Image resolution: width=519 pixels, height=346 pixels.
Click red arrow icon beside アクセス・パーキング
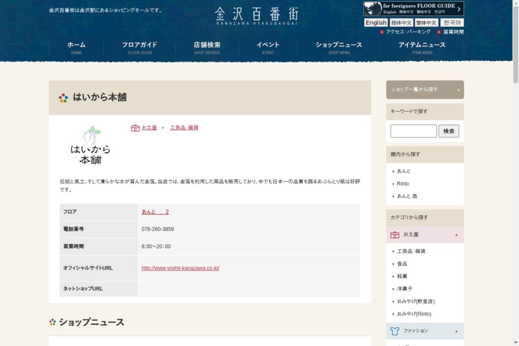tap(382, 32)
